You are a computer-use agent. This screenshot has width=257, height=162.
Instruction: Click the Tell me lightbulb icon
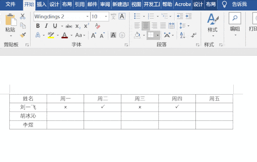tap(224, 4)
